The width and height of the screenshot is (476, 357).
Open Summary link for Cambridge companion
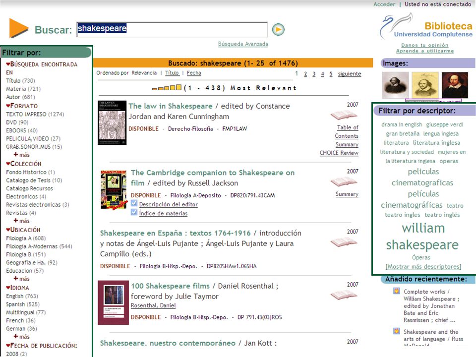pyautogui.click(x=347, y=194)
